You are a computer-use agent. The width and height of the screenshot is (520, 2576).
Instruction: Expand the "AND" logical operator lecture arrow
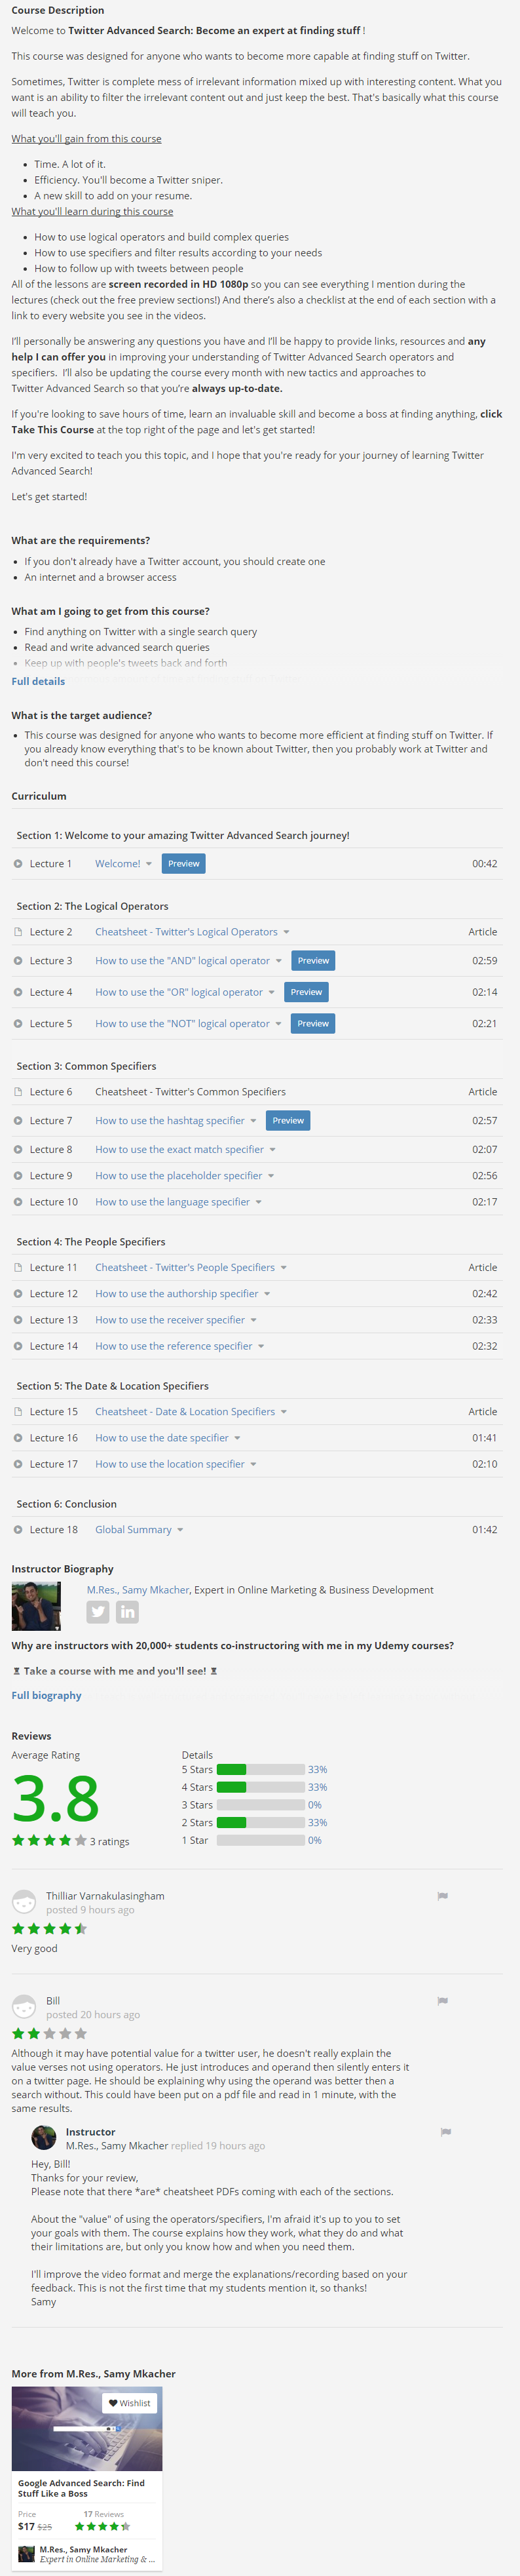[x=278, y=961]
